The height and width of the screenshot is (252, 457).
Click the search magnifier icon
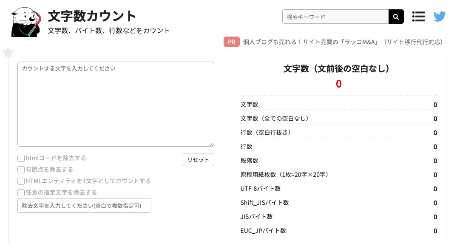tap(395, 16)
